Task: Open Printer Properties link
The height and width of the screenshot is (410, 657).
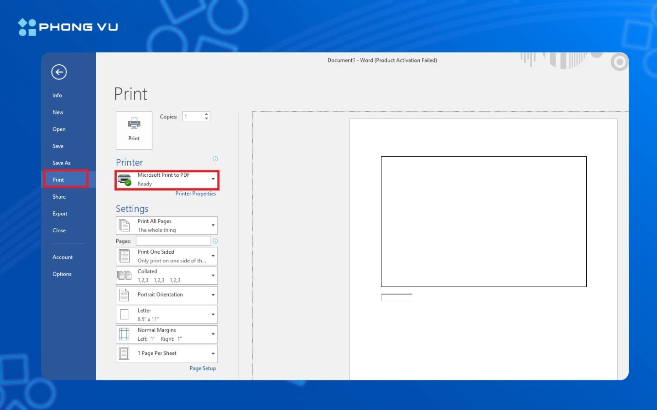Action: point(196,193)
